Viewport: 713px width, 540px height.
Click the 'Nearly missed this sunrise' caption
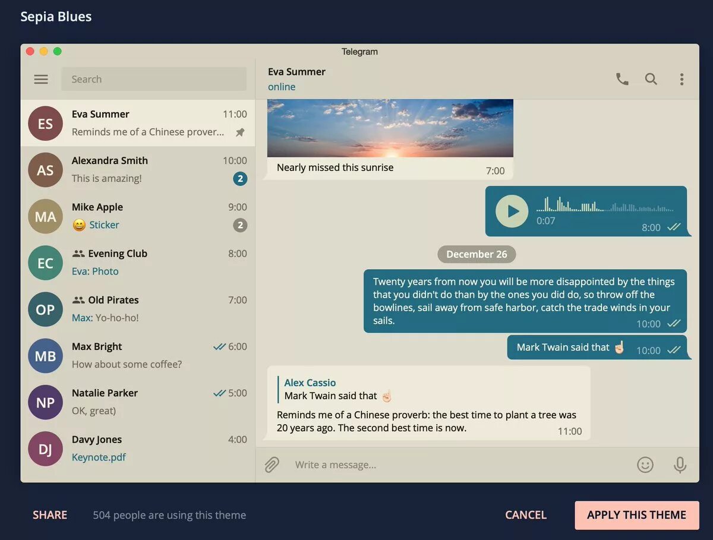click(x=335, y=168)
